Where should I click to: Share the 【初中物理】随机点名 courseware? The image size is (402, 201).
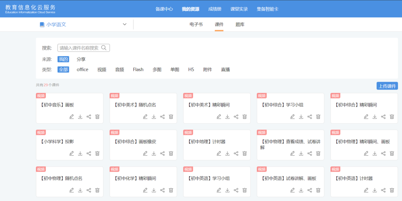pos(89,190)
